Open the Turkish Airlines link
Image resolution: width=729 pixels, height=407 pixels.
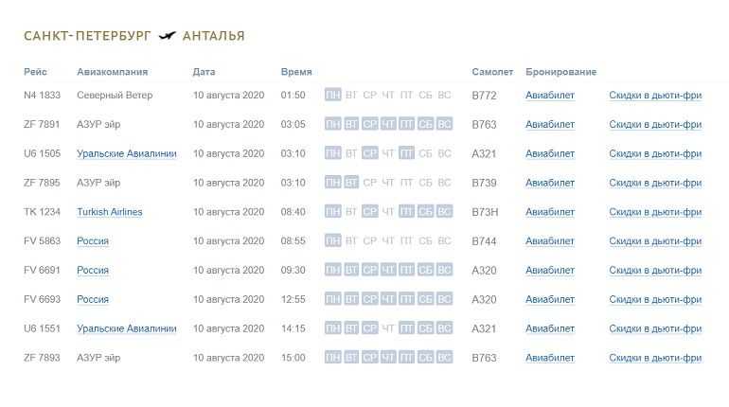pos(110,212)
